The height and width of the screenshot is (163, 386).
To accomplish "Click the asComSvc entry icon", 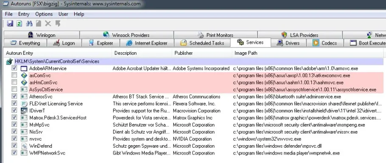I will (24, 76).
